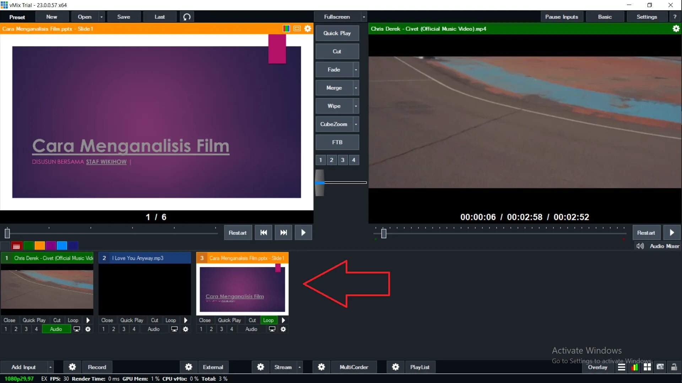This screenshot has height=383, width=682.
Task: Toggle Audio on Chris Derek input
Action: coord(56,329)
